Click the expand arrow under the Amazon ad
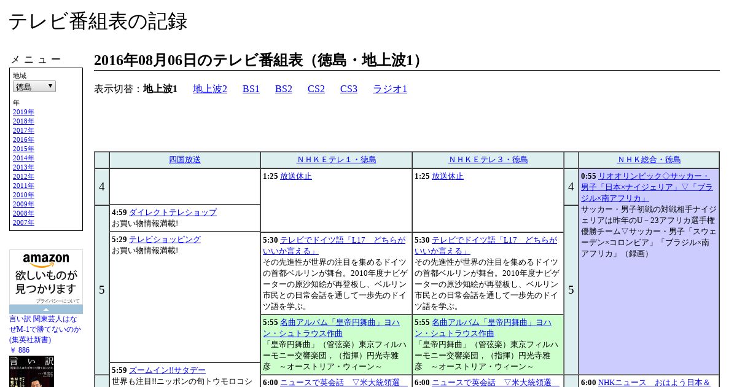This screenshot has width=737, height=387. click(x=46, y=309)
